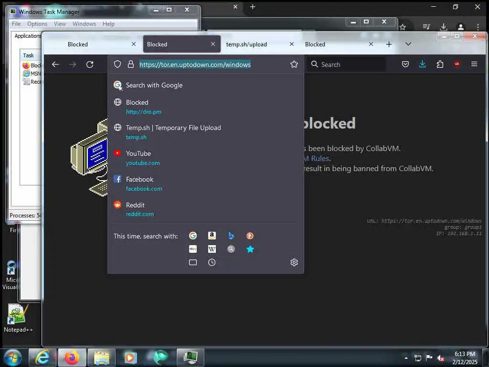Open the network tray icon
The height and width of the screenshot is (367, 489).
pos(417,358)
